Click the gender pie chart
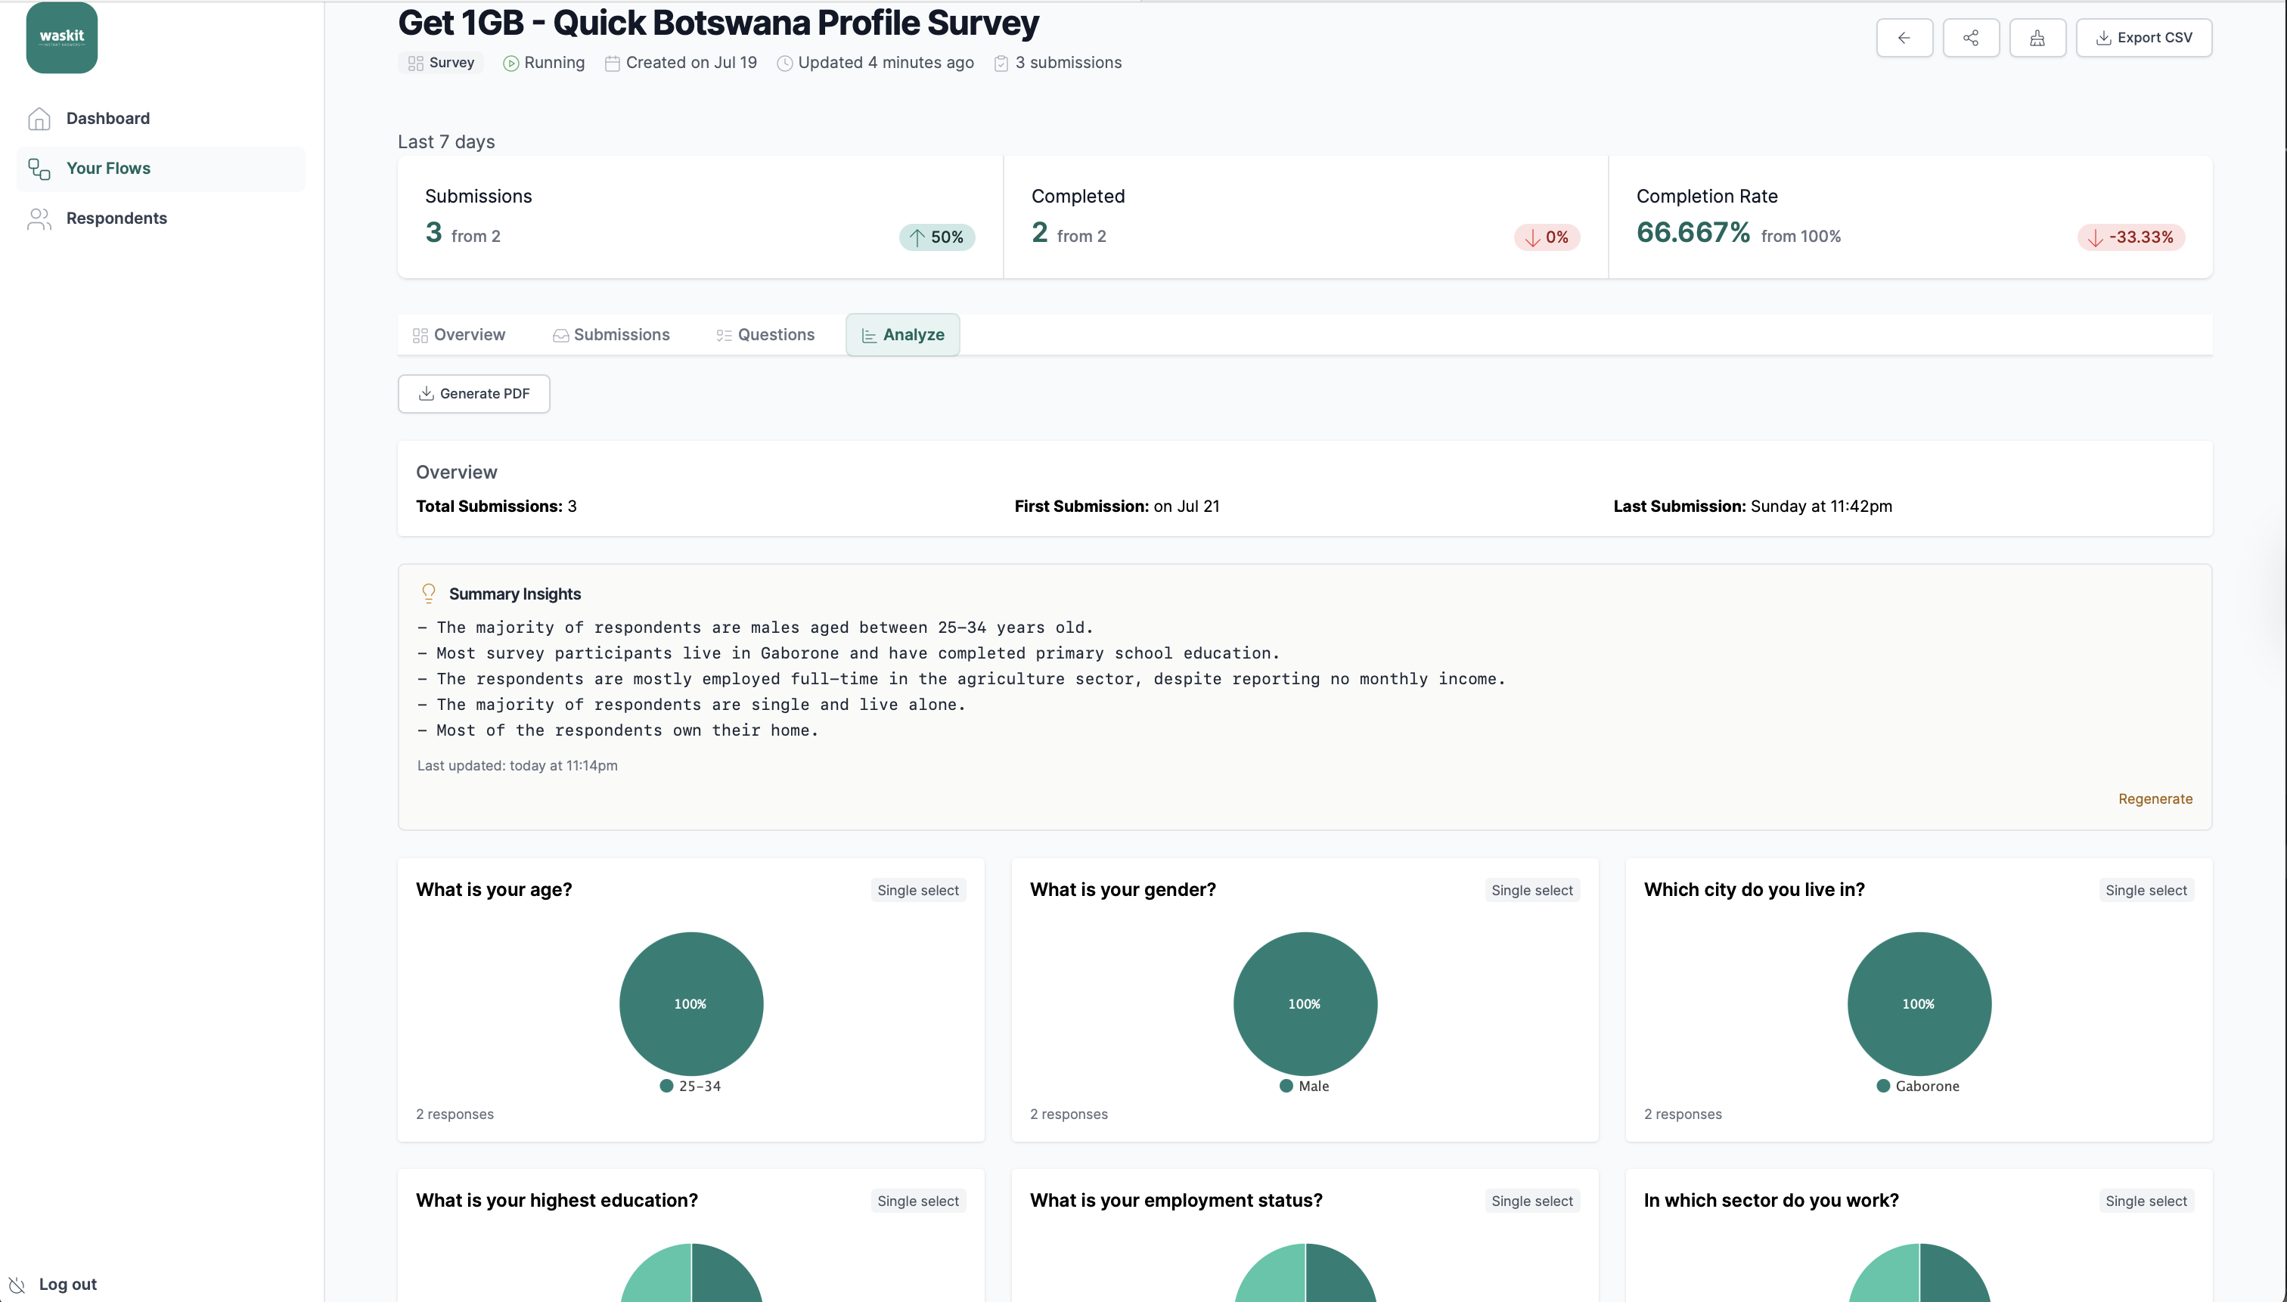Viewport: 2287px width, 1302px height. point(1305,1003)
